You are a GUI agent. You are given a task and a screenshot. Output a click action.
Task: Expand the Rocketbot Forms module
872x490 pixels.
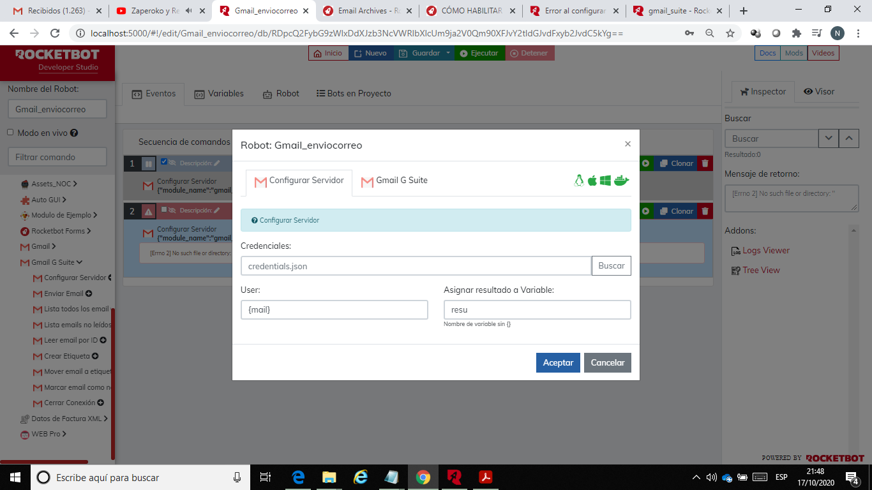(x=89, y=231)
